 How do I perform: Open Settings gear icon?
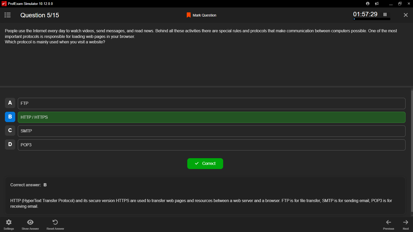point(9,222)
